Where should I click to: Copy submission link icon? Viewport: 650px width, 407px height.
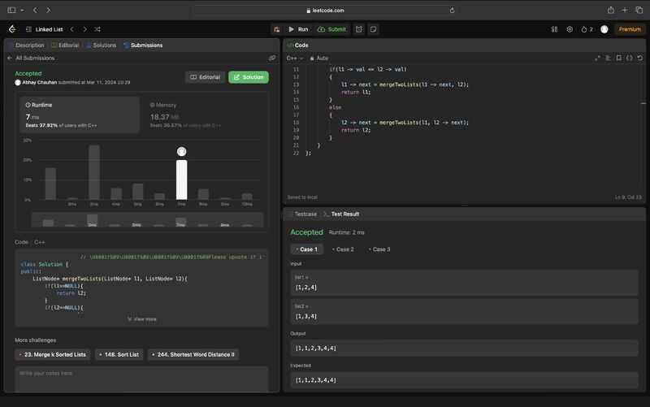coord(272,58)
